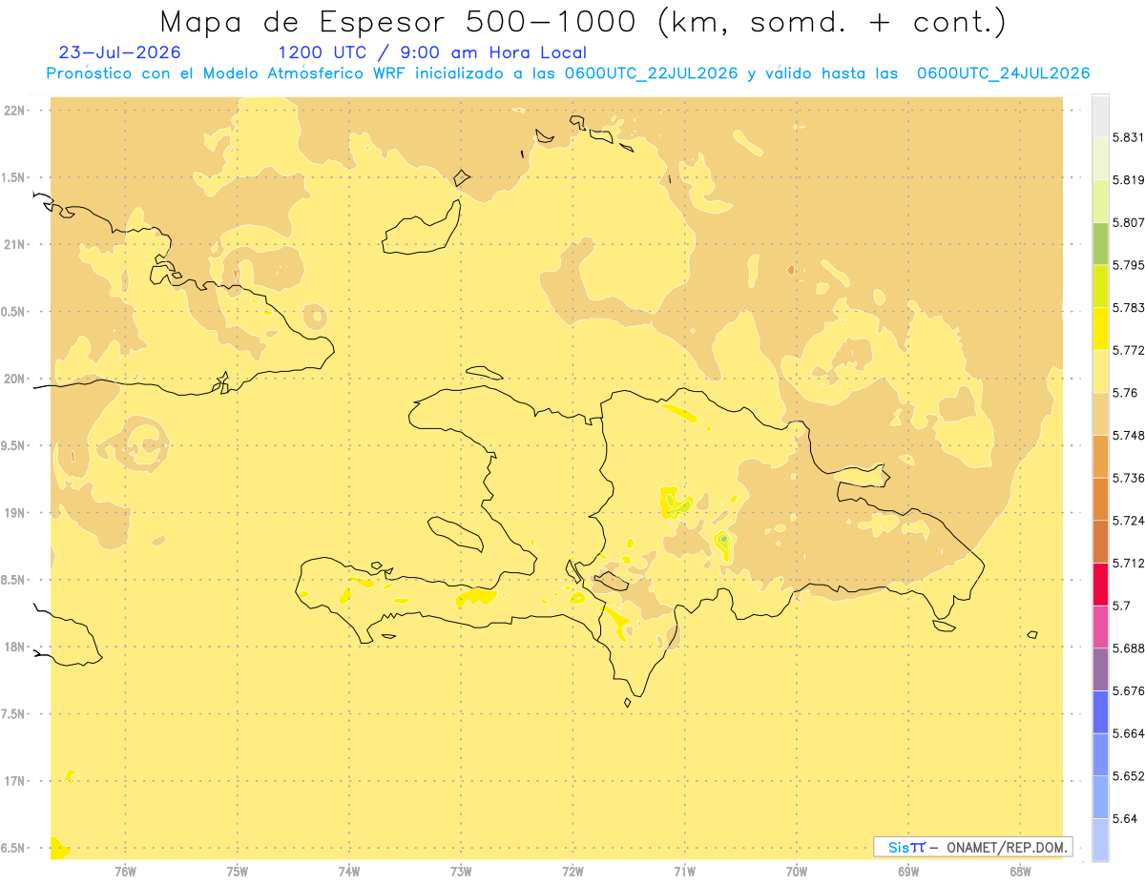Screen dimensions: 1145x884
Task: Click the latitude label 6.5N
Action: click(x=13, y=849)
